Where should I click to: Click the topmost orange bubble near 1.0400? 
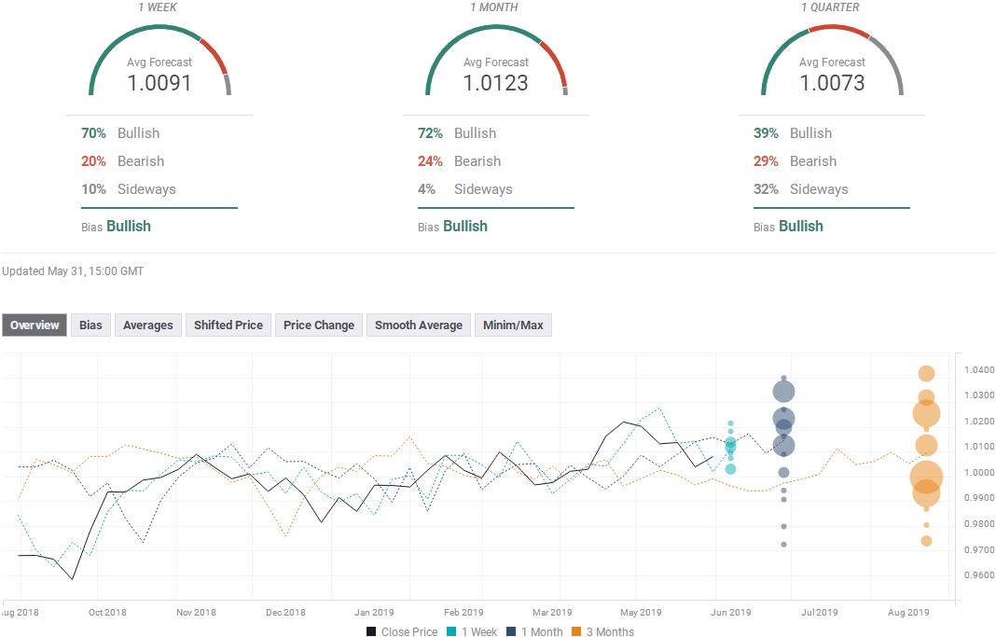coord(926,374)
